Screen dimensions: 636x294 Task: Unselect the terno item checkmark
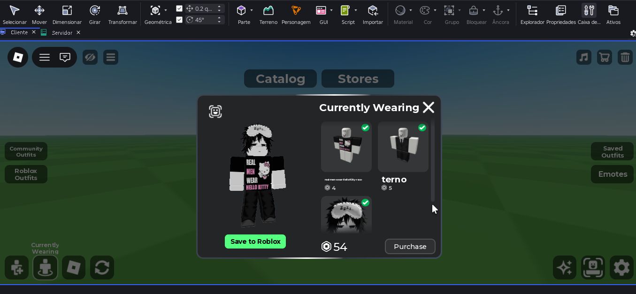[x=422, y=128]
